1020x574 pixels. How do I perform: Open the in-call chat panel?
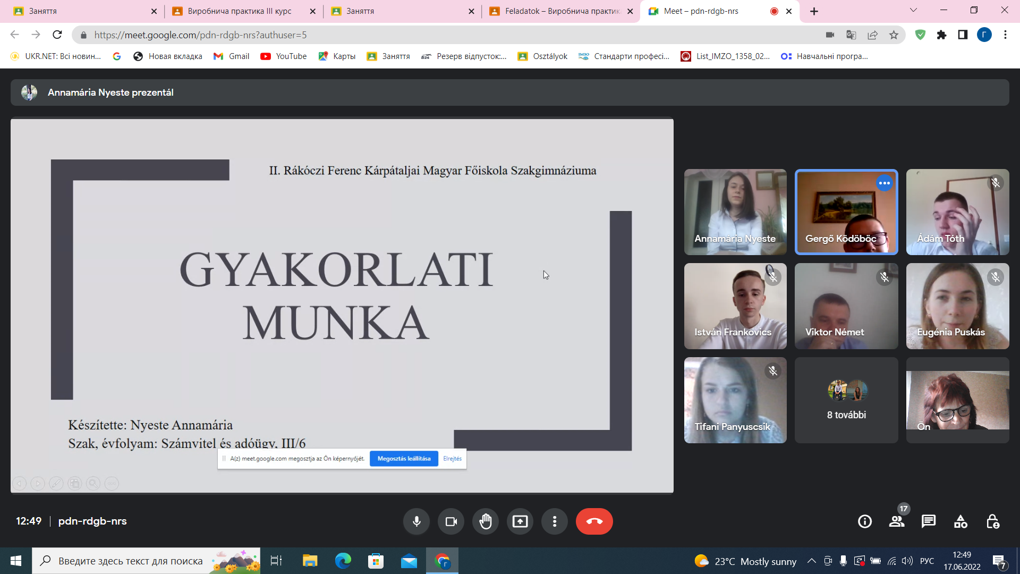pos(929,521)
